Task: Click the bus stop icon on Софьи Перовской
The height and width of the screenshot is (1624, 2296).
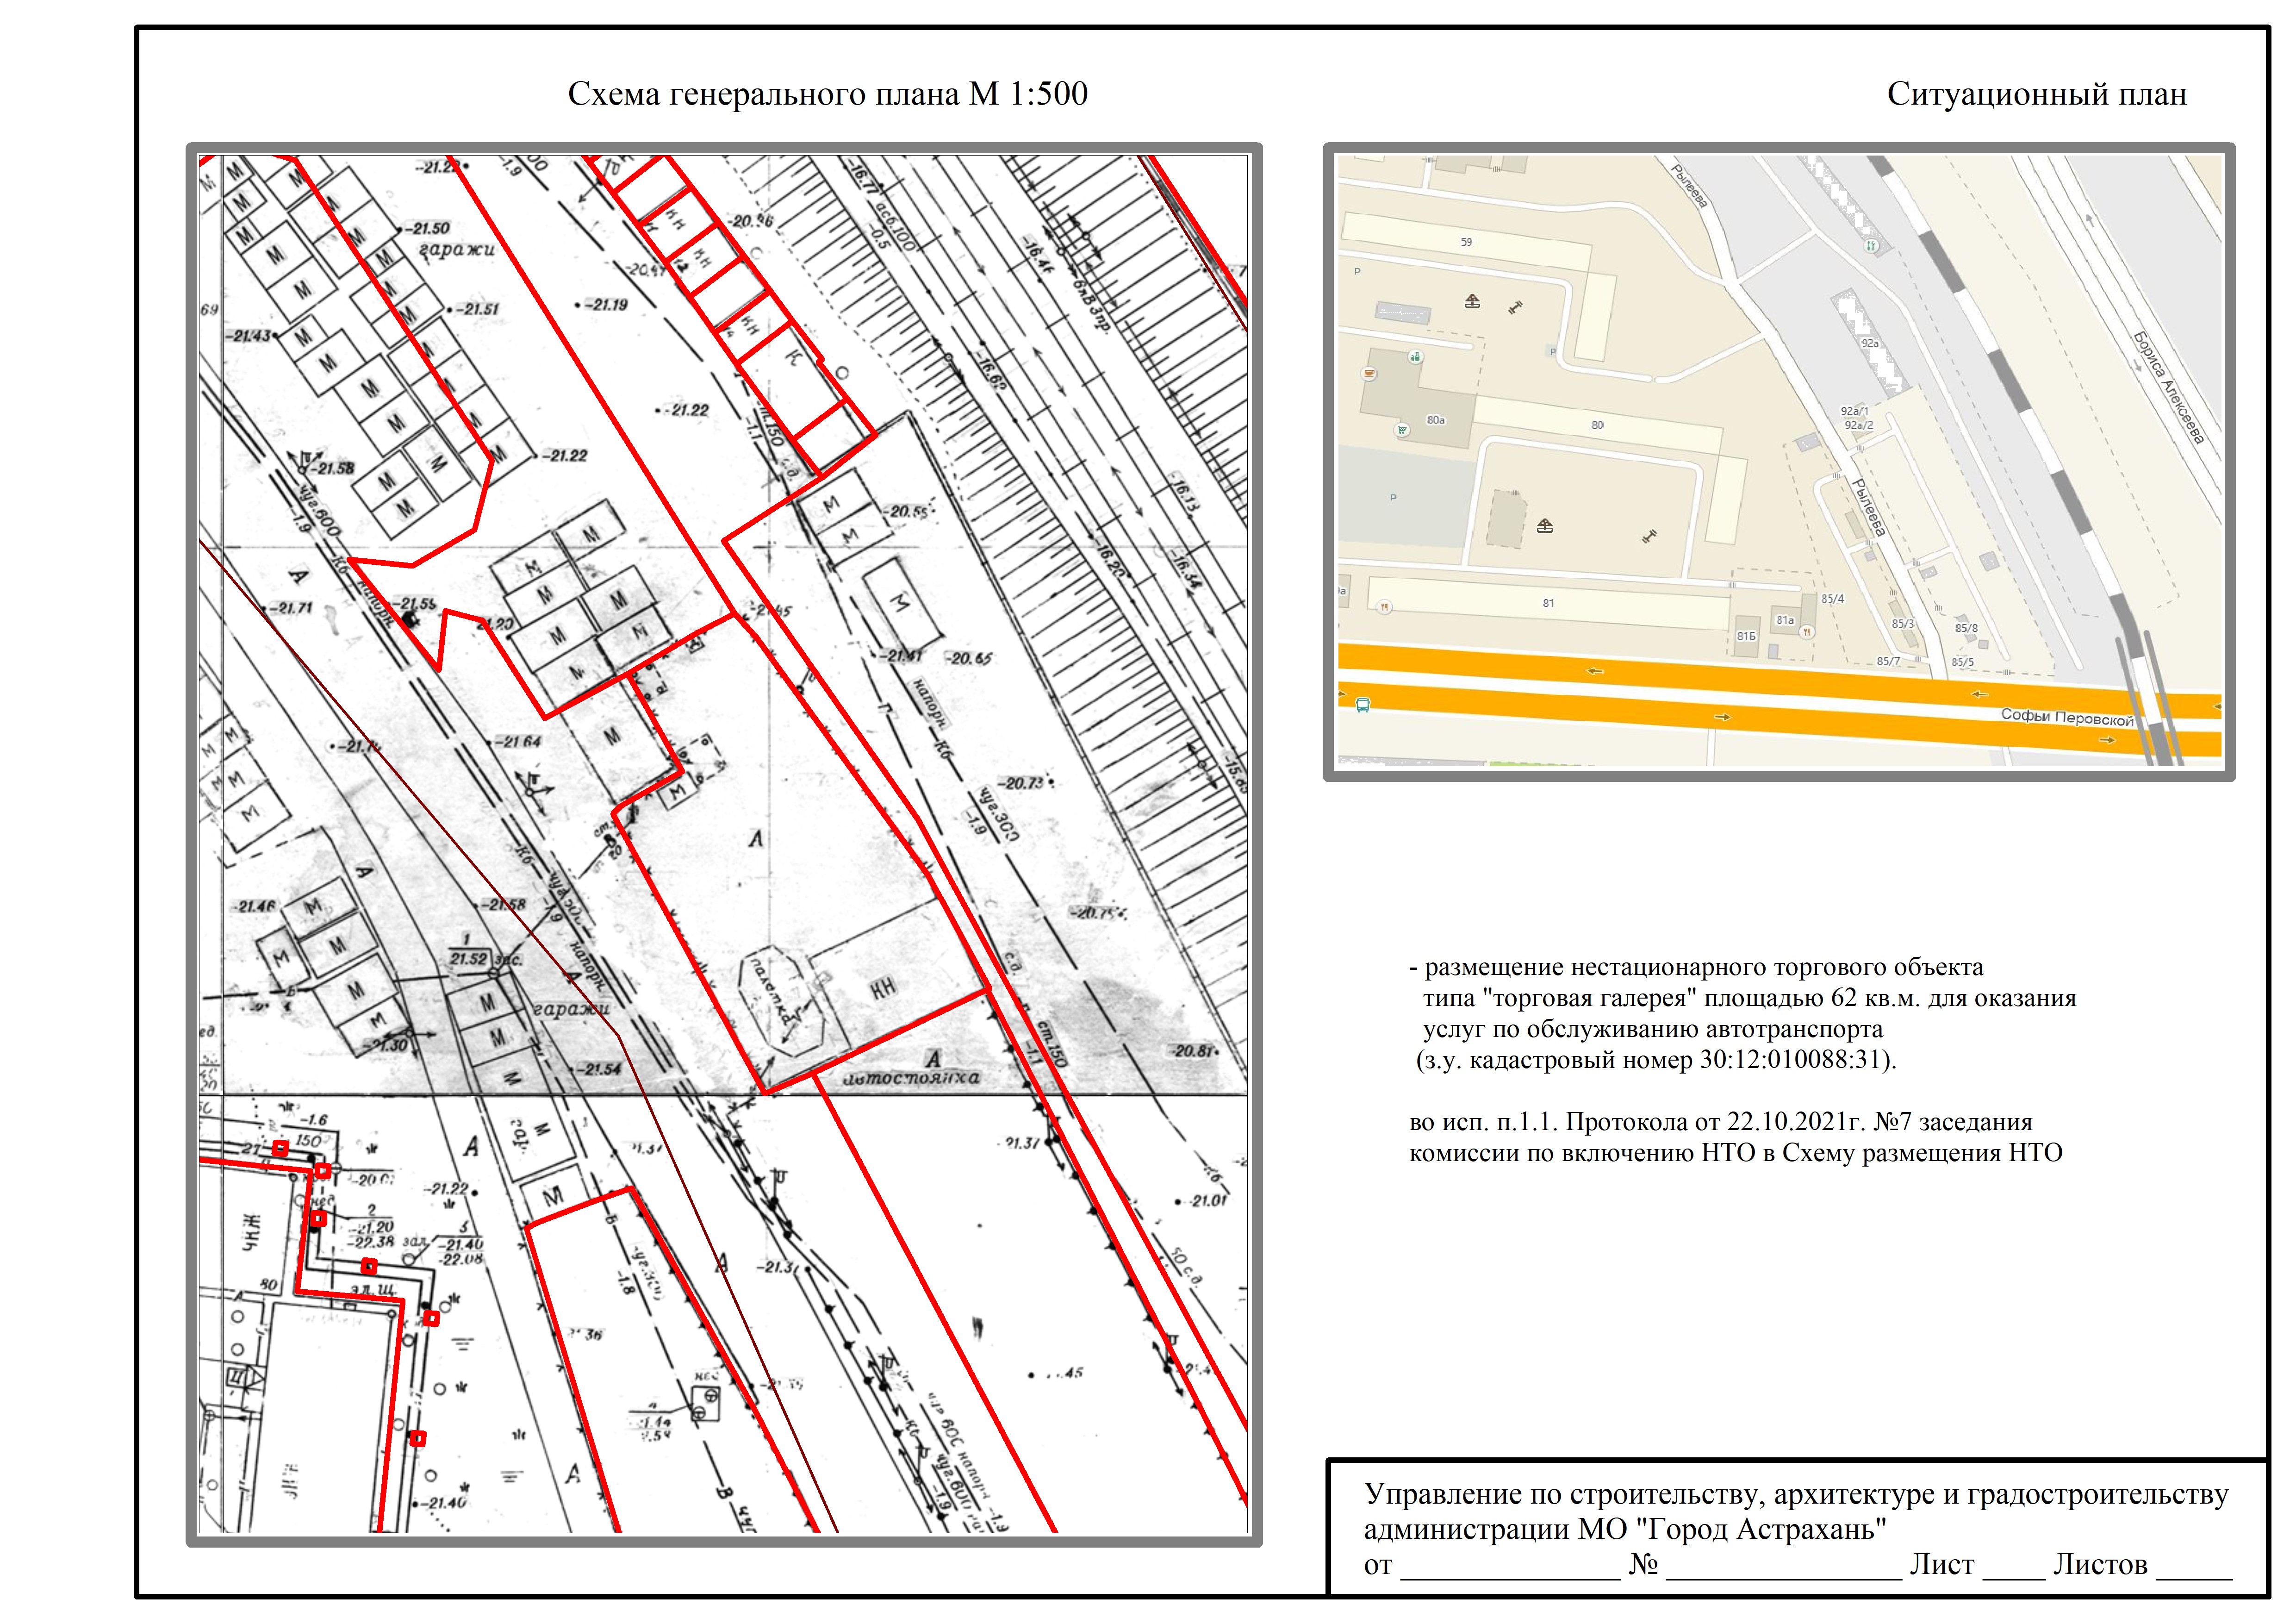Action: click(1362, 705)
